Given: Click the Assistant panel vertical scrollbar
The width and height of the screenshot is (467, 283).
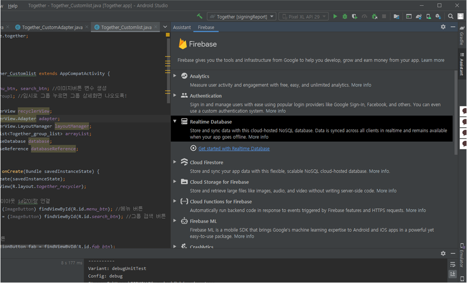Looking at the screenshot, I should click(x=456, y=112).
